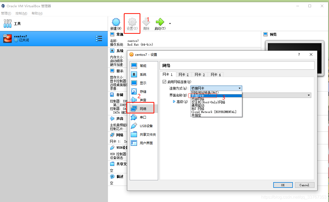Disable the 启用网络连接(E) checkbox

pyautogui.click(x=164, y=82)
